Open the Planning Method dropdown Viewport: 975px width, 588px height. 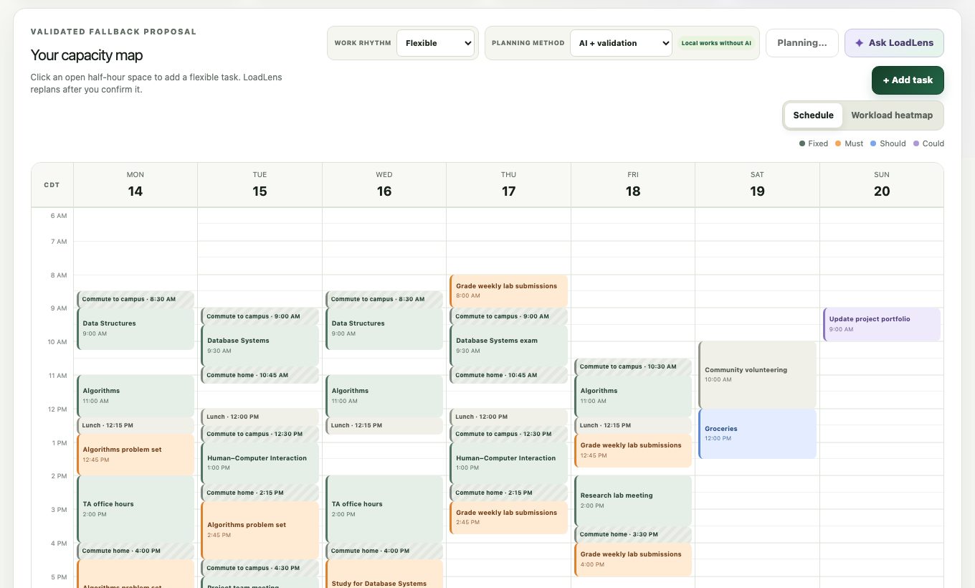[x=621, y=43]
